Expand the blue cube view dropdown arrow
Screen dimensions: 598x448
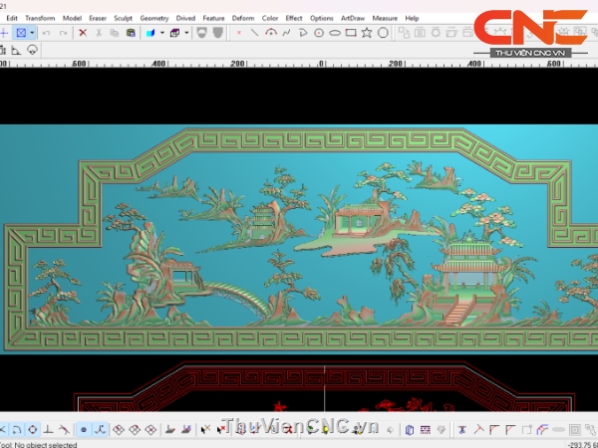(x=160, y=33)
